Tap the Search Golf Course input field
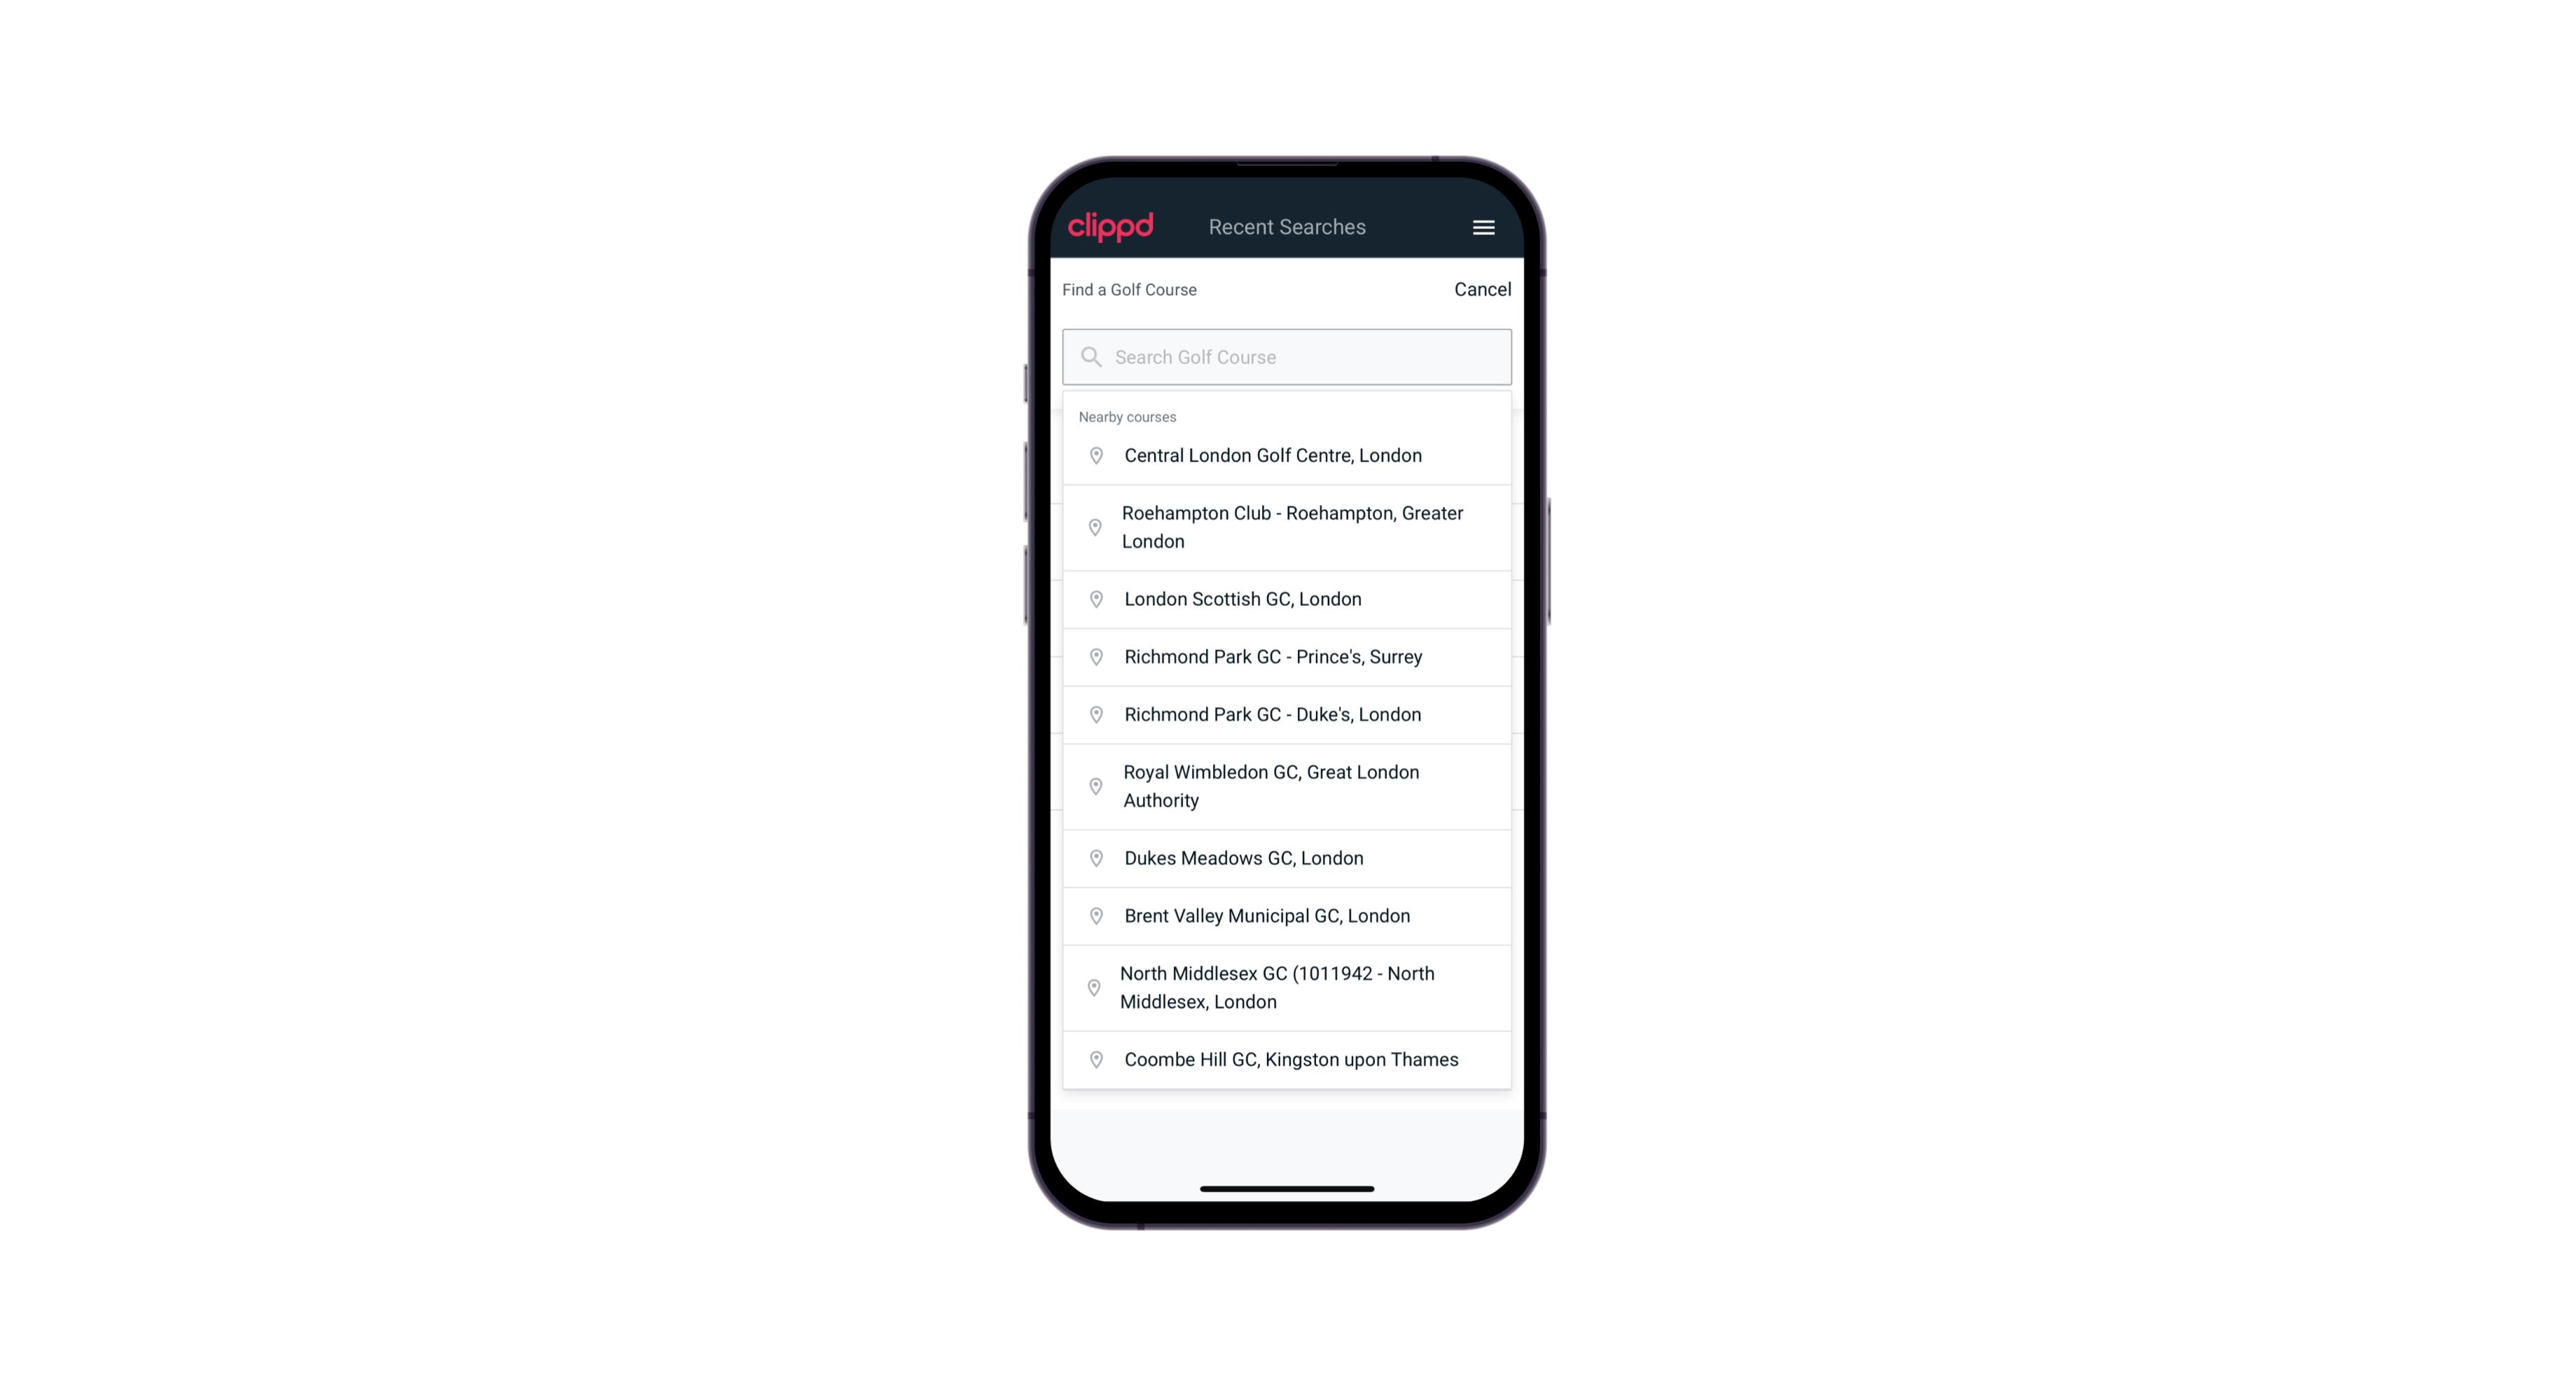 point(1287,356)
